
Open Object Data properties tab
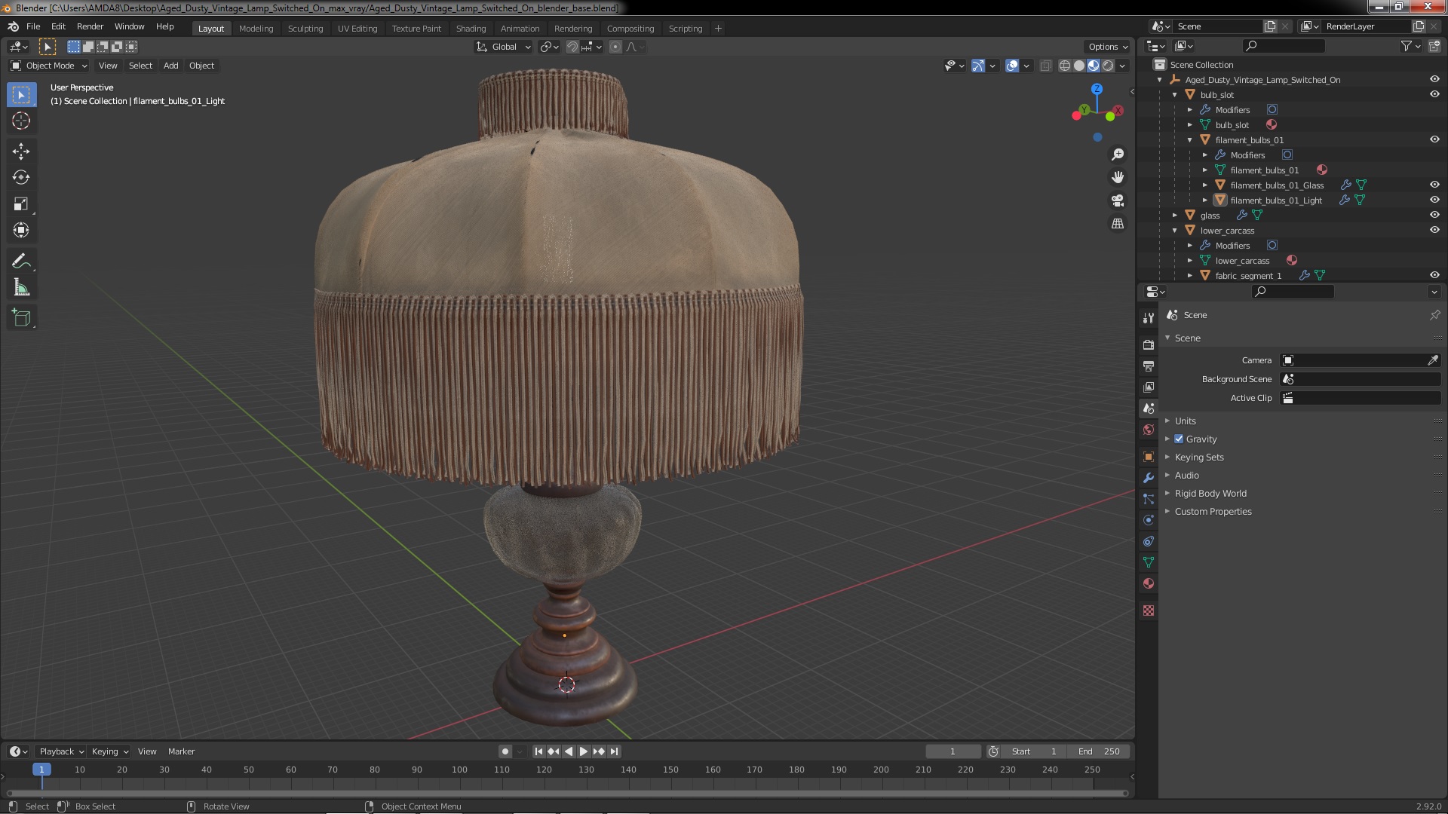1148,562
